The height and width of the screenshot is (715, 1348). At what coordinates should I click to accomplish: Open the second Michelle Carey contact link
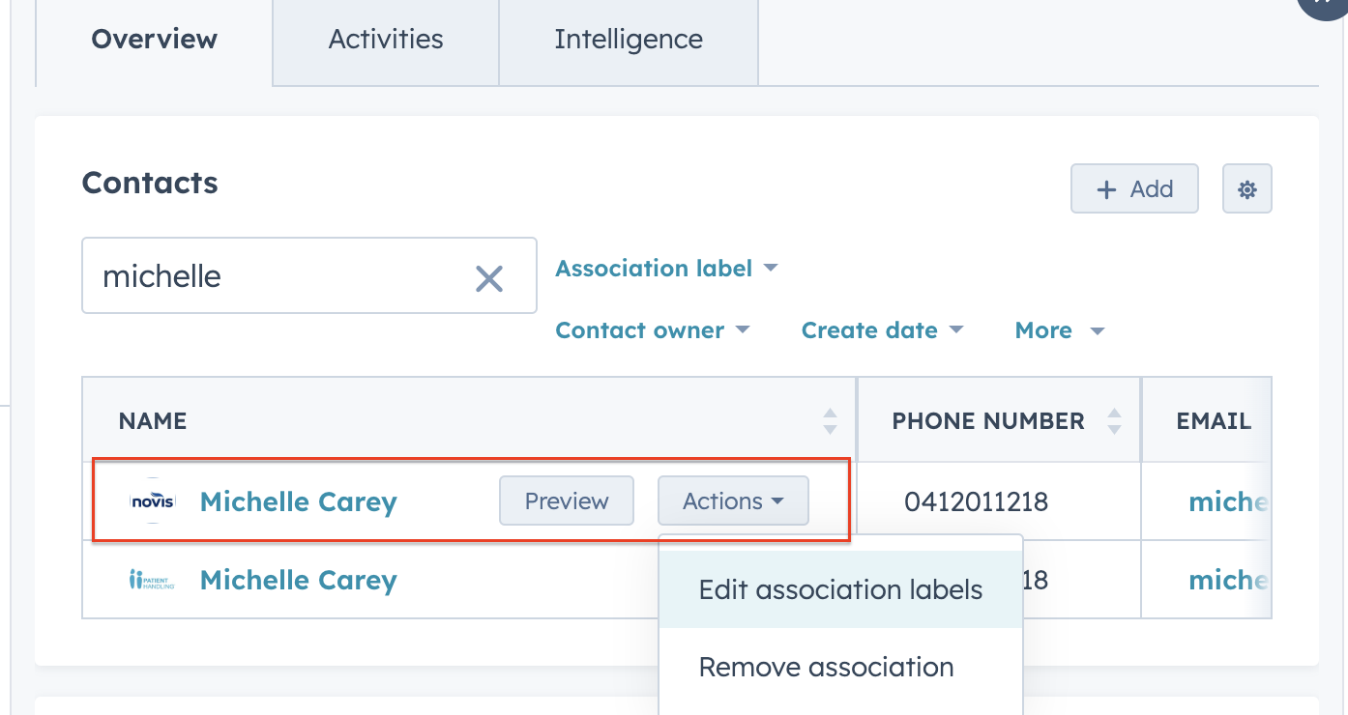click(x=299, y=580)
